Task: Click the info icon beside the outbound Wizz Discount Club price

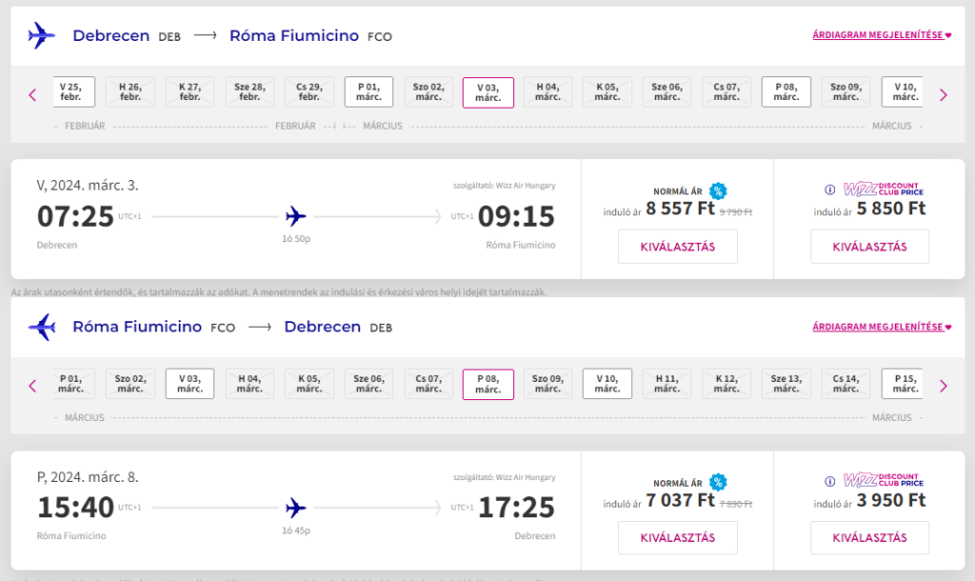Action: click(x=829, y=189)
